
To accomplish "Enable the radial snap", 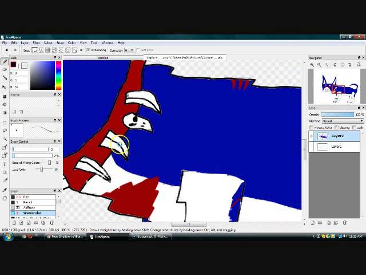I will pyautogui.click(x=61, y=50).
